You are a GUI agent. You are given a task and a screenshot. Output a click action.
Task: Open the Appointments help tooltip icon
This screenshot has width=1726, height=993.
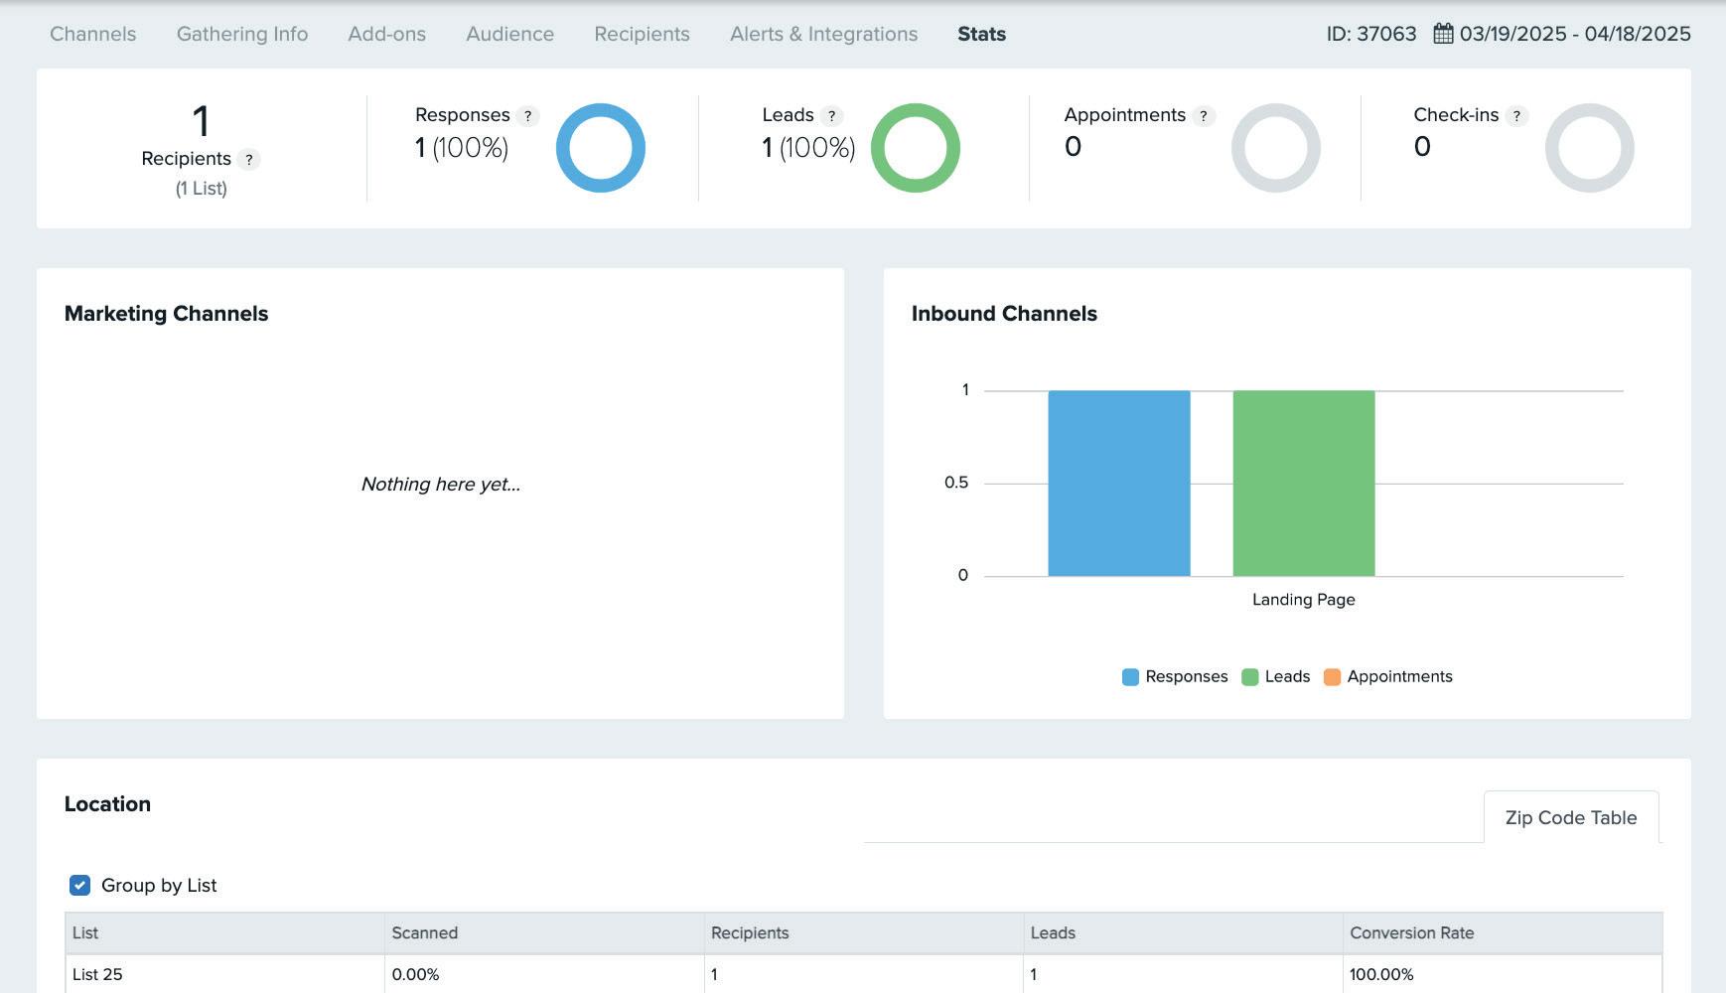click(x=1204, y=116)
